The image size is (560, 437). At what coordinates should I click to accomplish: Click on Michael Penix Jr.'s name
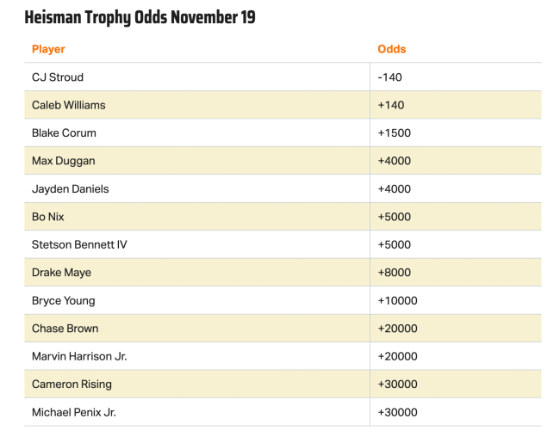[x=74, y=412]
